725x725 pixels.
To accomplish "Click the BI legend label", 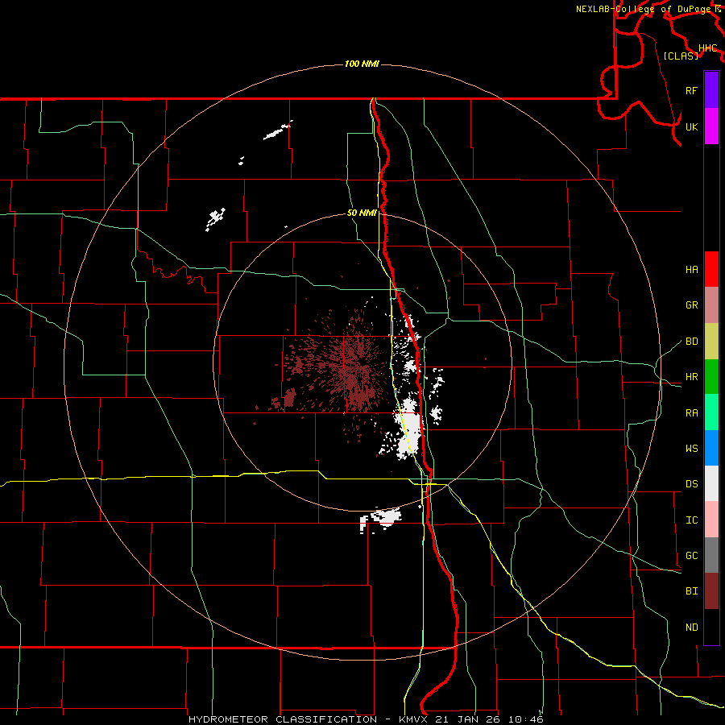I will pos(691,591).
